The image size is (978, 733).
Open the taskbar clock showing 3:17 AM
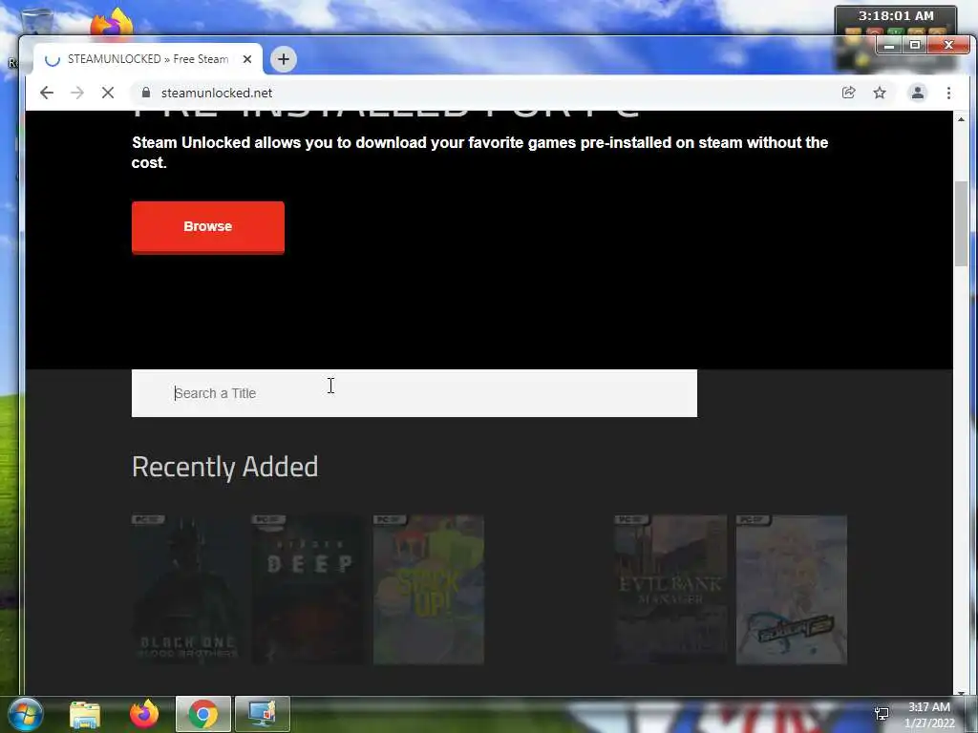(929, 715)
